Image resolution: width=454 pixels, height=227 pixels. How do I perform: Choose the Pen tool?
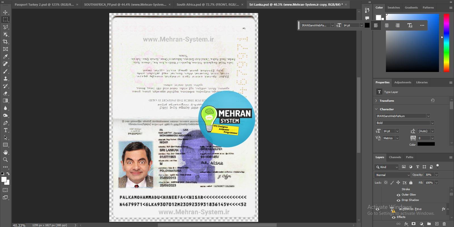click(x=5, y=123)
